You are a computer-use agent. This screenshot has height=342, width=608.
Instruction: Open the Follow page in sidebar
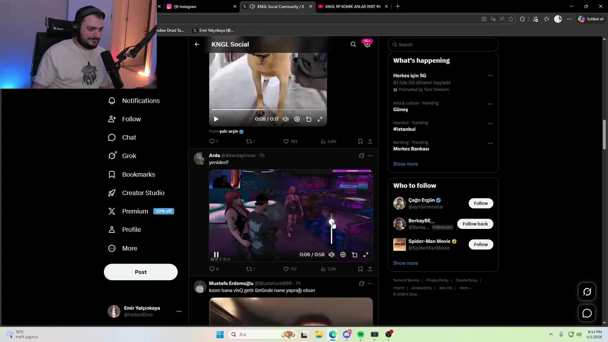pos(125,119)
